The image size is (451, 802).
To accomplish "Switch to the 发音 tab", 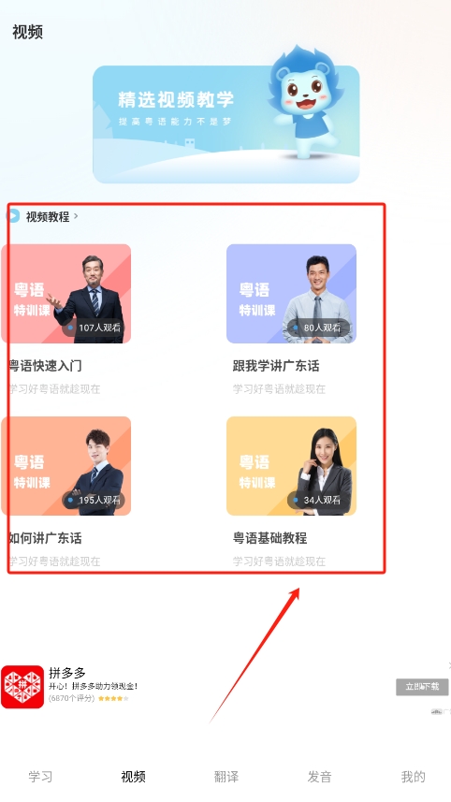I will [319, 777].
